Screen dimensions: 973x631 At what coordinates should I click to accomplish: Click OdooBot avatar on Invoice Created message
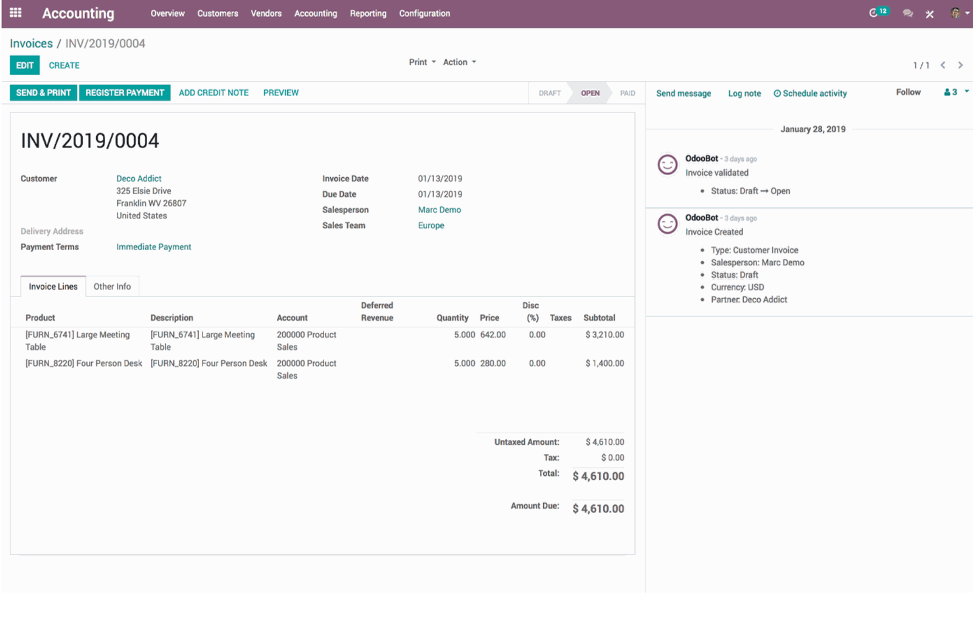(x=668, y=223)
